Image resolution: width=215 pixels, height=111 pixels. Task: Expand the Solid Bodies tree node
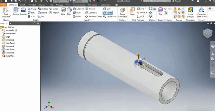1,30
